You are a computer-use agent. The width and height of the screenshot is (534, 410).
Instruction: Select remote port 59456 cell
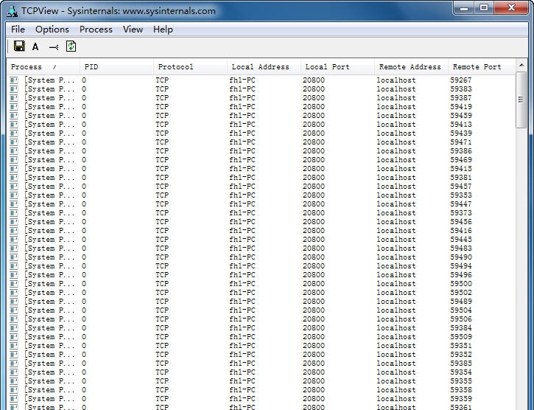click(461, 222)
